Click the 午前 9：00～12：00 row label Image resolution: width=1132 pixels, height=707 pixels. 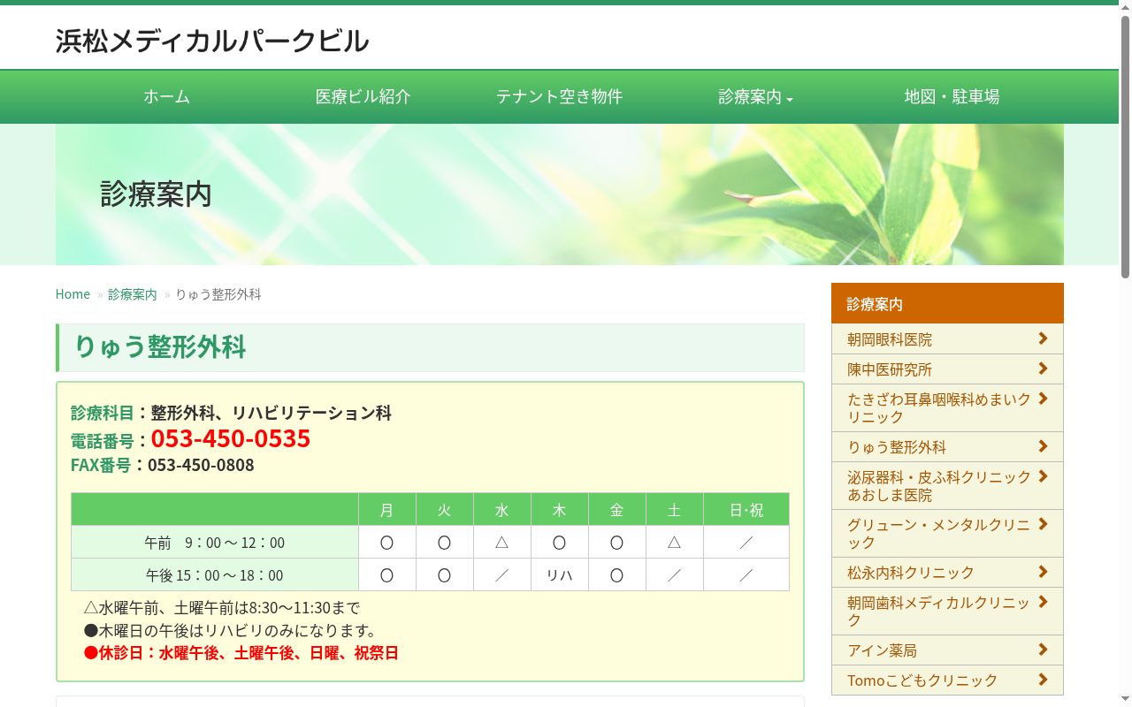click(x=215, y=543)
